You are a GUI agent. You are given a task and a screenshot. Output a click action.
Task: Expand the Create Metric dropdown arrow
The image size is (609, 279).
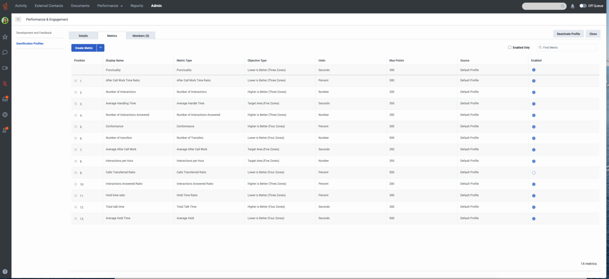click(x=101, y=48)
